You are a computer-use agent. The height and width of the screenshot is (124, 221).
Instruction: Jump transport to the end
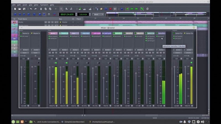pos(29,14)
